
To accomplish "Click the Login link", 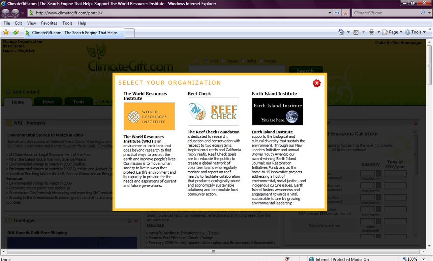I will pos(7,51).
